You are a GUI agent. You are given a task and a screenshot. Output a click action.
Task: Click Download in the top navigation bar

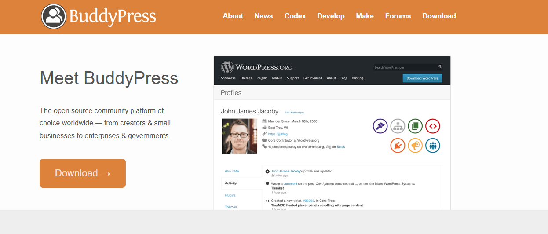(439, 16)
